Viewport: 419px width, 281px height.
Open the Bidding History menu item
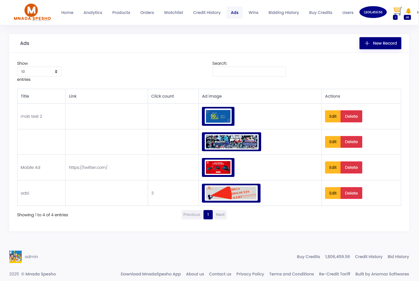coord(283,13)
